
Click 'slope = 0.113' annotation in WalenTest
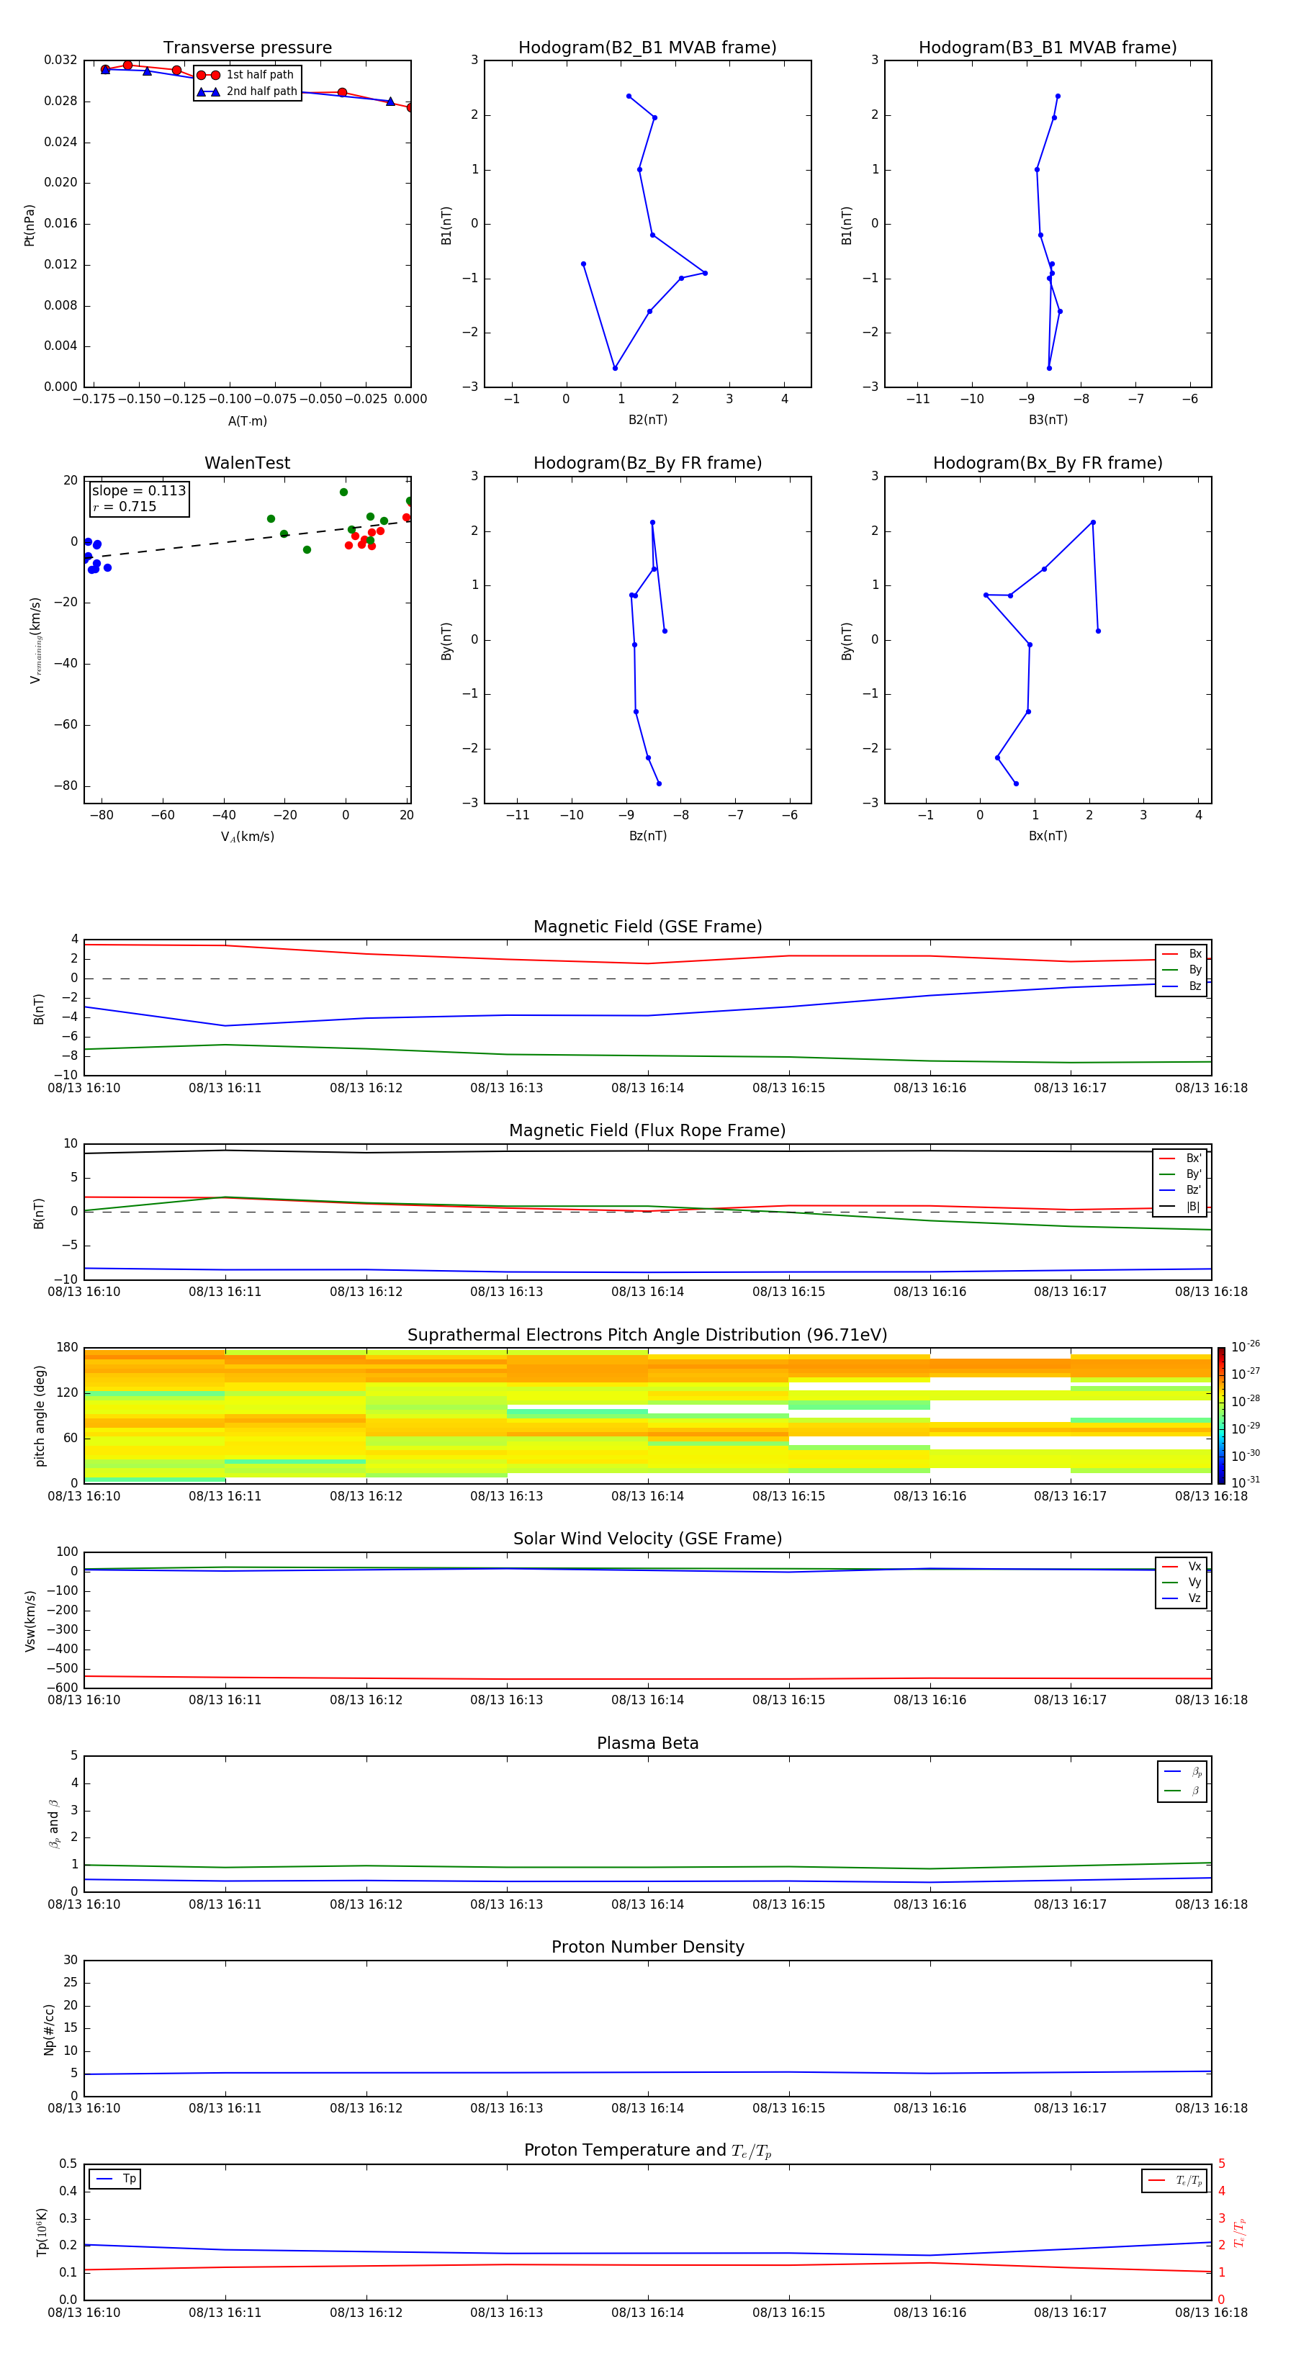pyautogui.click(x=139, y=491)
